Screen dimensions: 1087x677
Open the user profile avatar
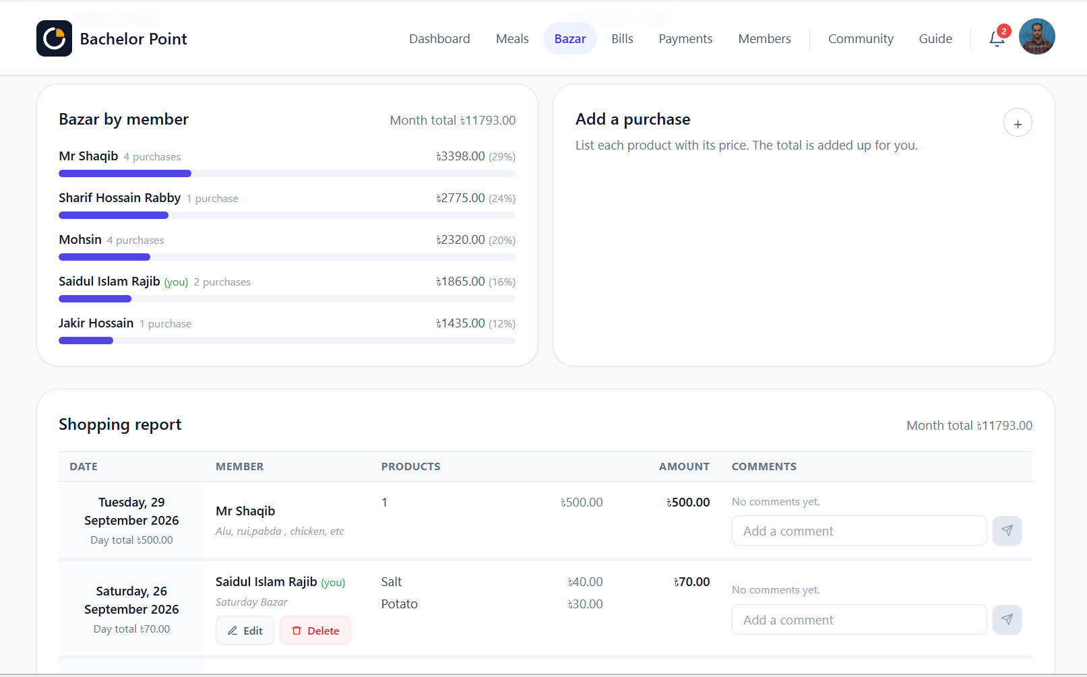[1036, 36]
